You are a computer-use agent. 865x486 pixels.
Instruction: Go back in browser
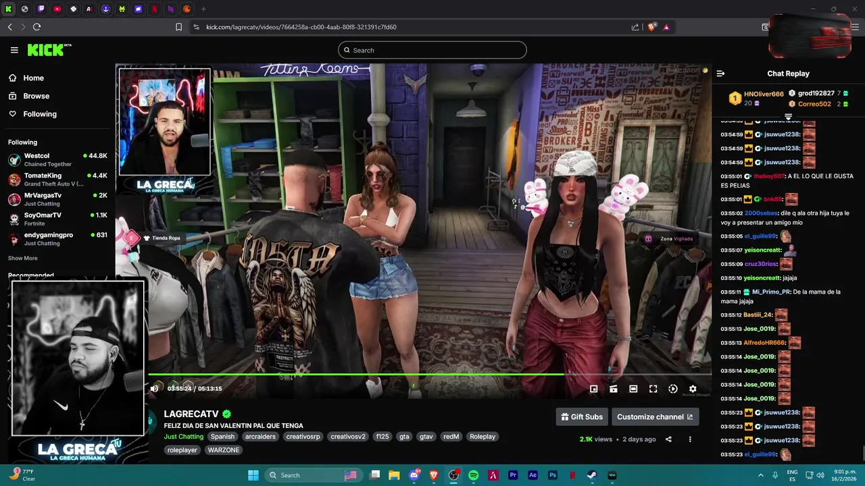(x=10, y=27)
